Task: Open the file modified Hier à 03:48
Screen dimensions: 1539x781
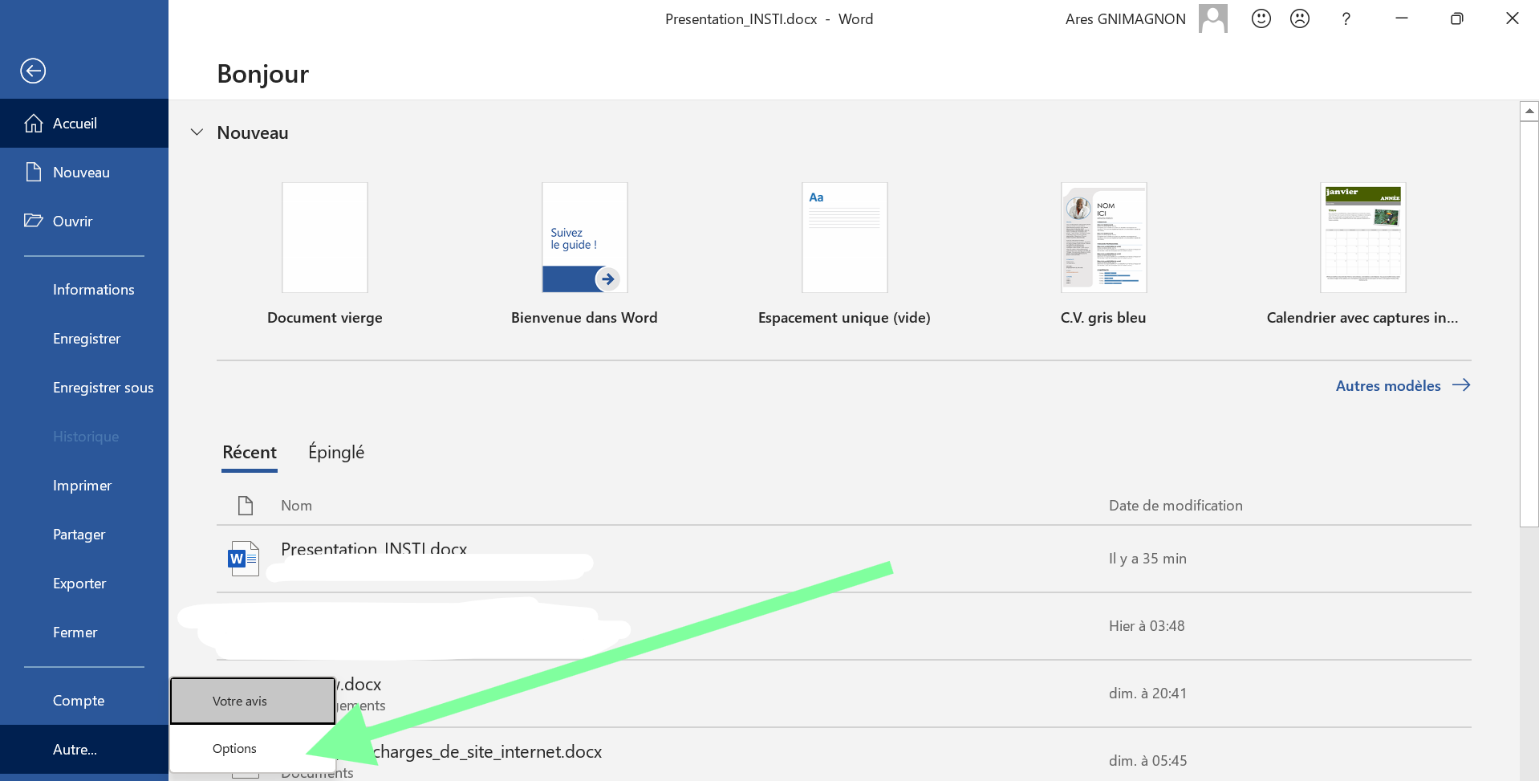Action: click(844, 626)
